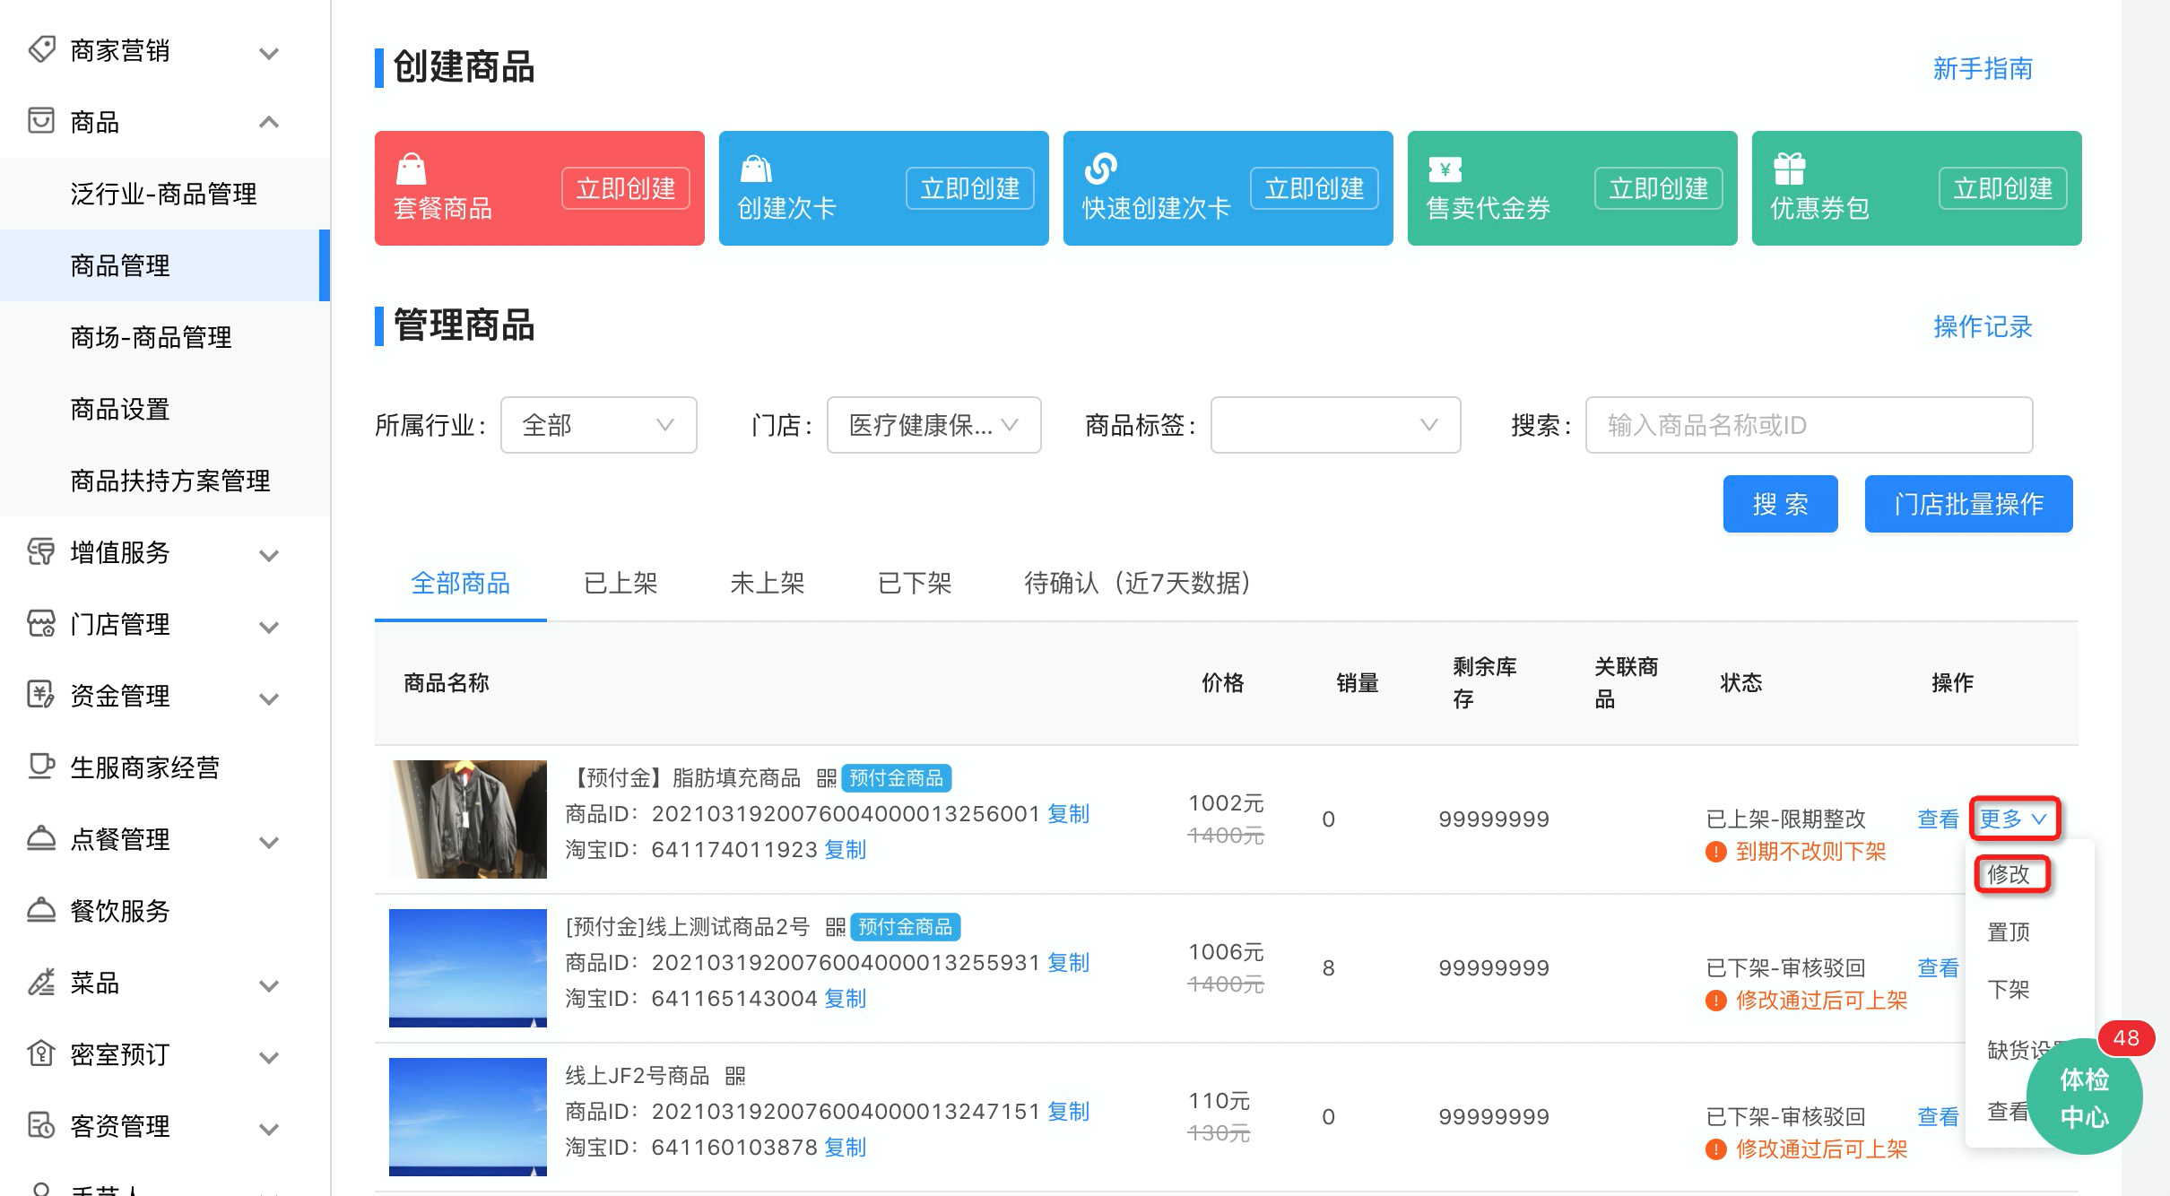Viewport: 2170px width, 1196px height.
Task: Open the 新手指南 link
Action: [1982, 69]
